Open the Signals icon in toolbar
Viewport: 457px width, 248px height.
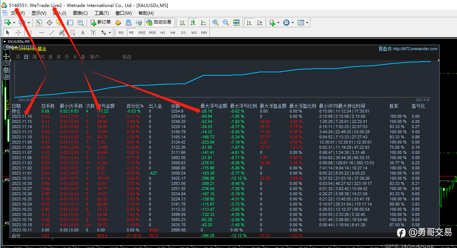(139, 23)
